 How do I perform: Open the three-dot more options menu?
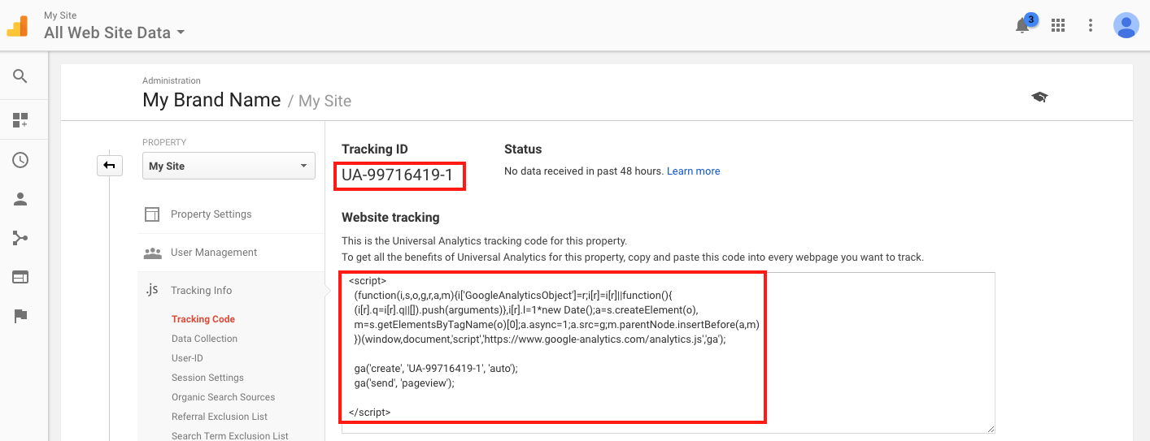(1091, 25)
